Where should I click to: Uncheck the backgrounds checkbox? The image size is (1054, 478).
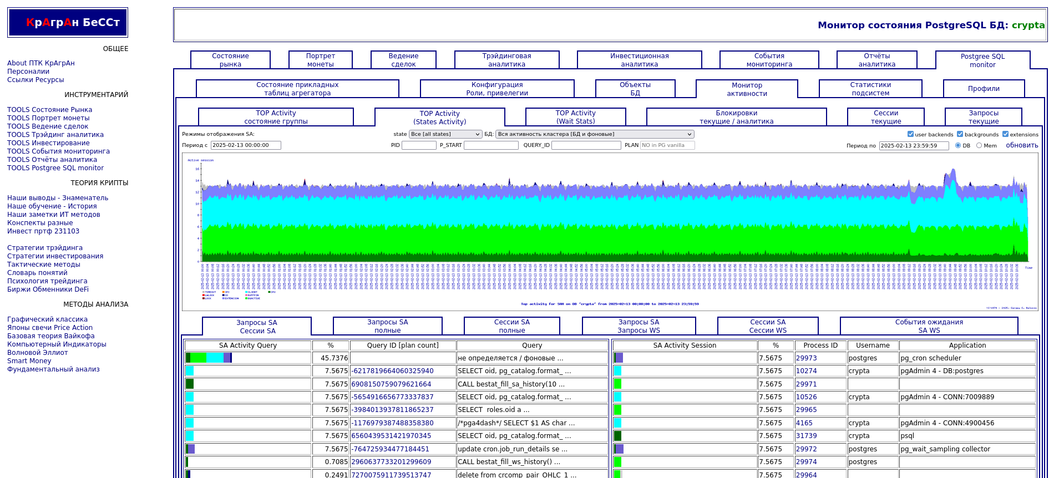coord(960,134)
